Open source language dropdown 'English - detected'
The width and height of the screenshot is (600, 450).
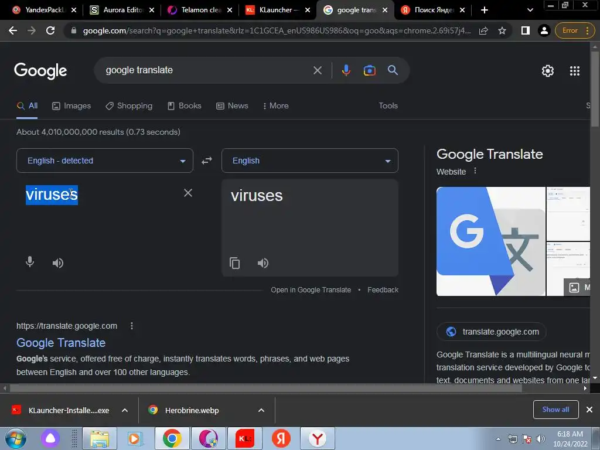[104, 161]
